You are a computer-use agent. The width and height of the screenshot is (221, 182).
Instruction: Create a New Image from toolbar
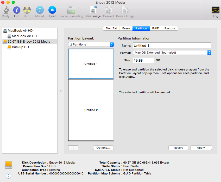tap(93, 10)
